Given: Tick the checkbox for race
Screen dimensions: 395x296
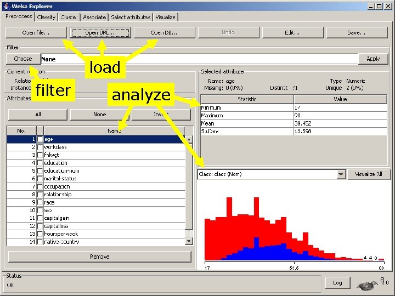Looking at the screenshot, I should [40, 202].
